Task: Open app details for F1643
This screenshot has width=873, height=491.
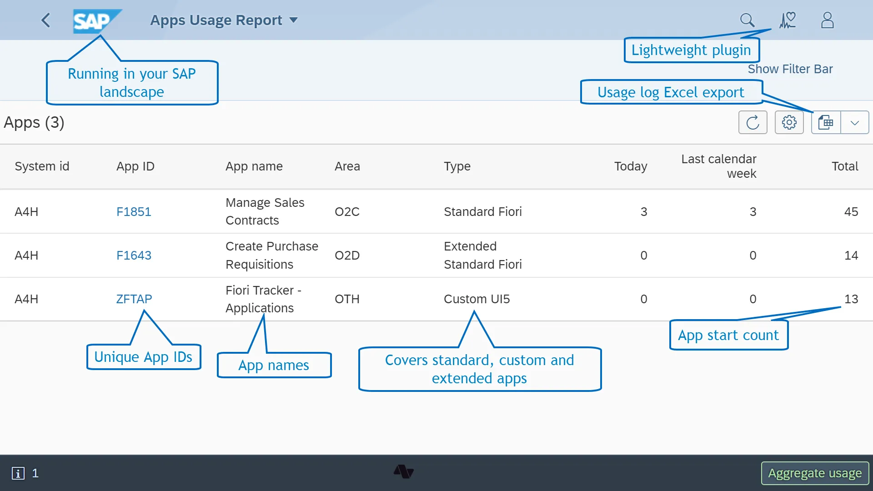Action: click(134, 255)
